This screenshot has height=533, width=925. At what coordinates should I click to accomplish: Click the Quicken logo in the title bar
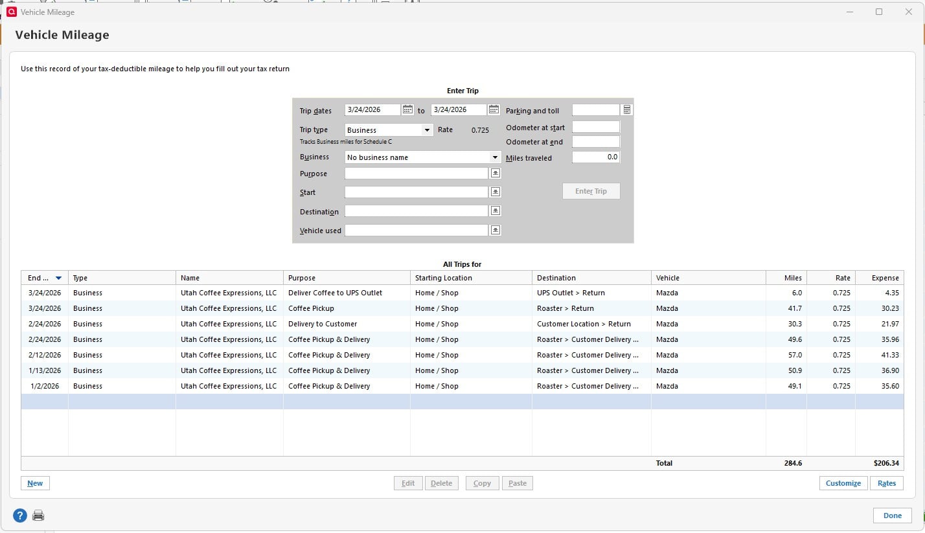tap(10, 12)
